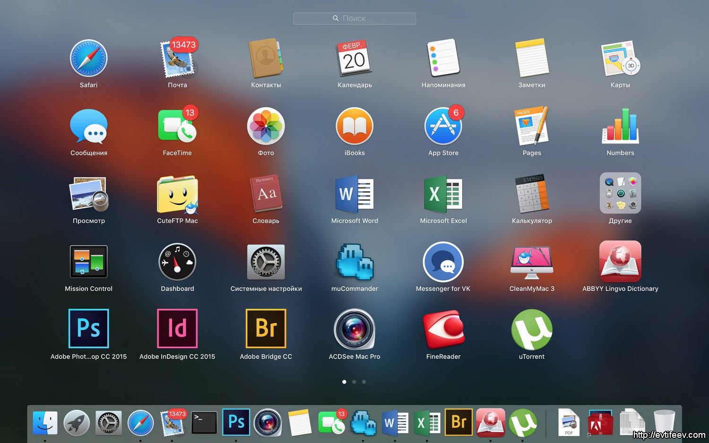
Task: Switch to second Launchpad page dot
Action: click(354, 382)
